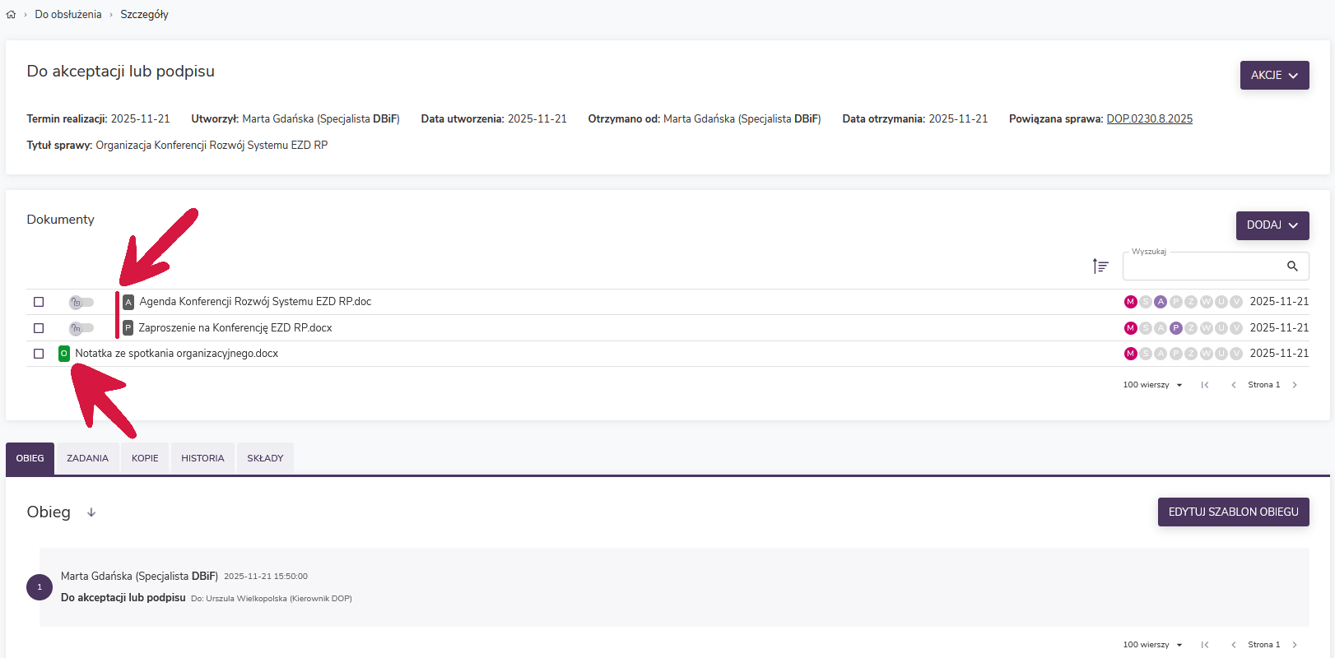Click the pink M badge on Notatka row
The image size is (1335, 658).
tap(1130, 354)
